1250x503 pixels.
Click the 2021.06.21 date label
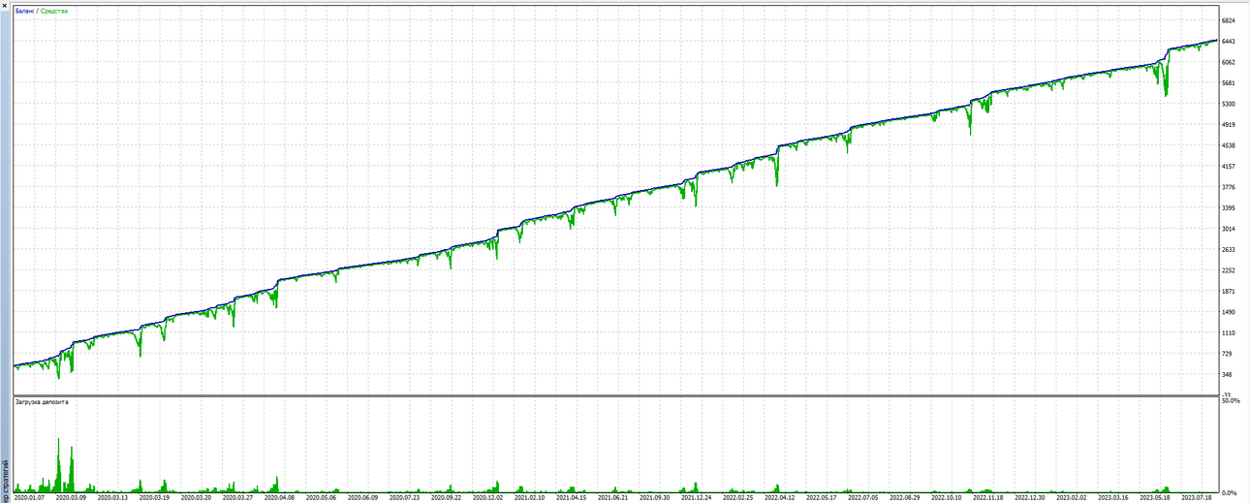[x=613, y=497]
